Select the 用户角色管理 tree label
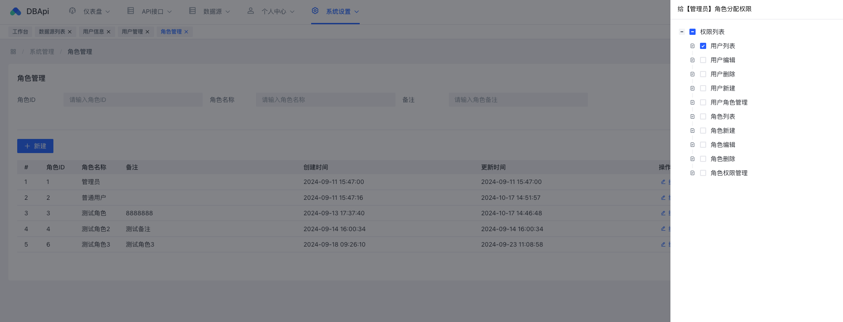 click(729, 102)
